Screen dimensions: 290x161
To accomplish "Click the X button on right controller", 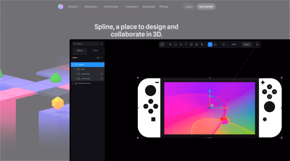I will 269,87.
